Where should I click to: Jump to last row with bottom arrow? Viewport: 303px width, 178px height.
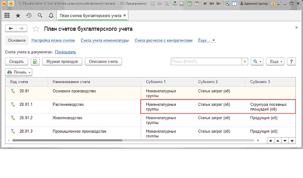coord(292,140)
